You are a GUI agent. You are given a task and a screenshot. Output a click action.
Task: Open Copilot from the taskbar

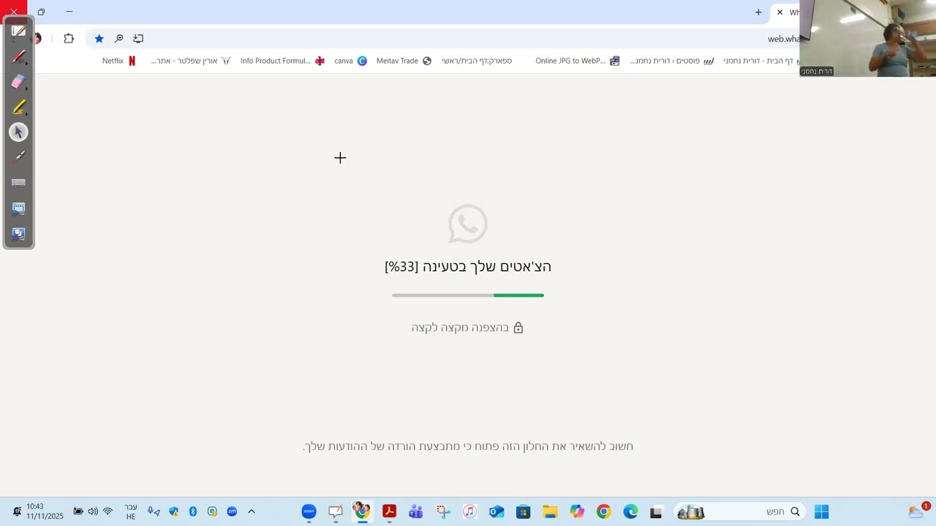coord(577,512)
